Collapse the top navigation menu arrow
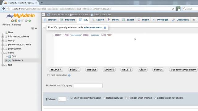The width and height of the screenshot is (198, 111). [x=43, y=14]
